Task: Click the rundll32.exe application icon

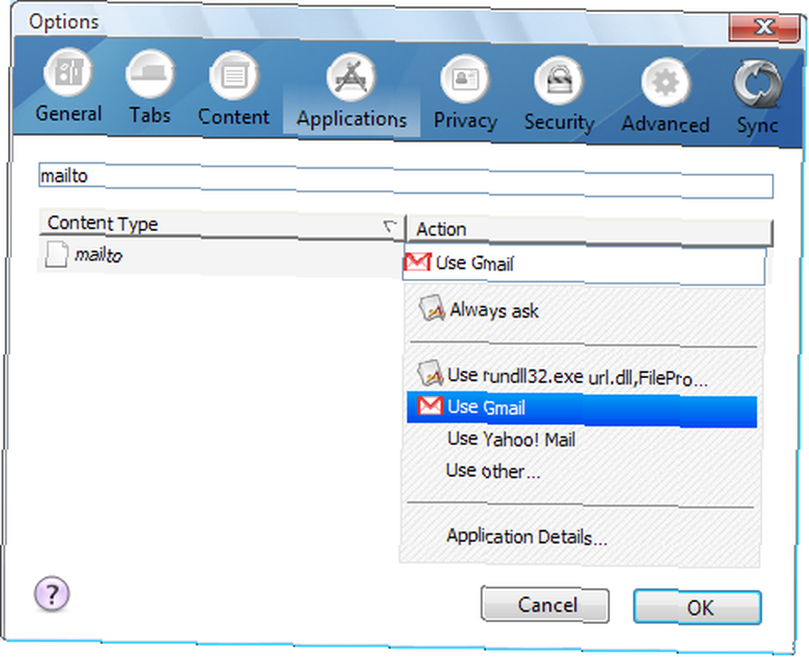Action: (430, 373)
